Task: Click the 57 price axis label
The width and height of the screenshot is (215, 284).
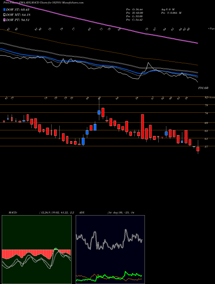Action: 206,147
